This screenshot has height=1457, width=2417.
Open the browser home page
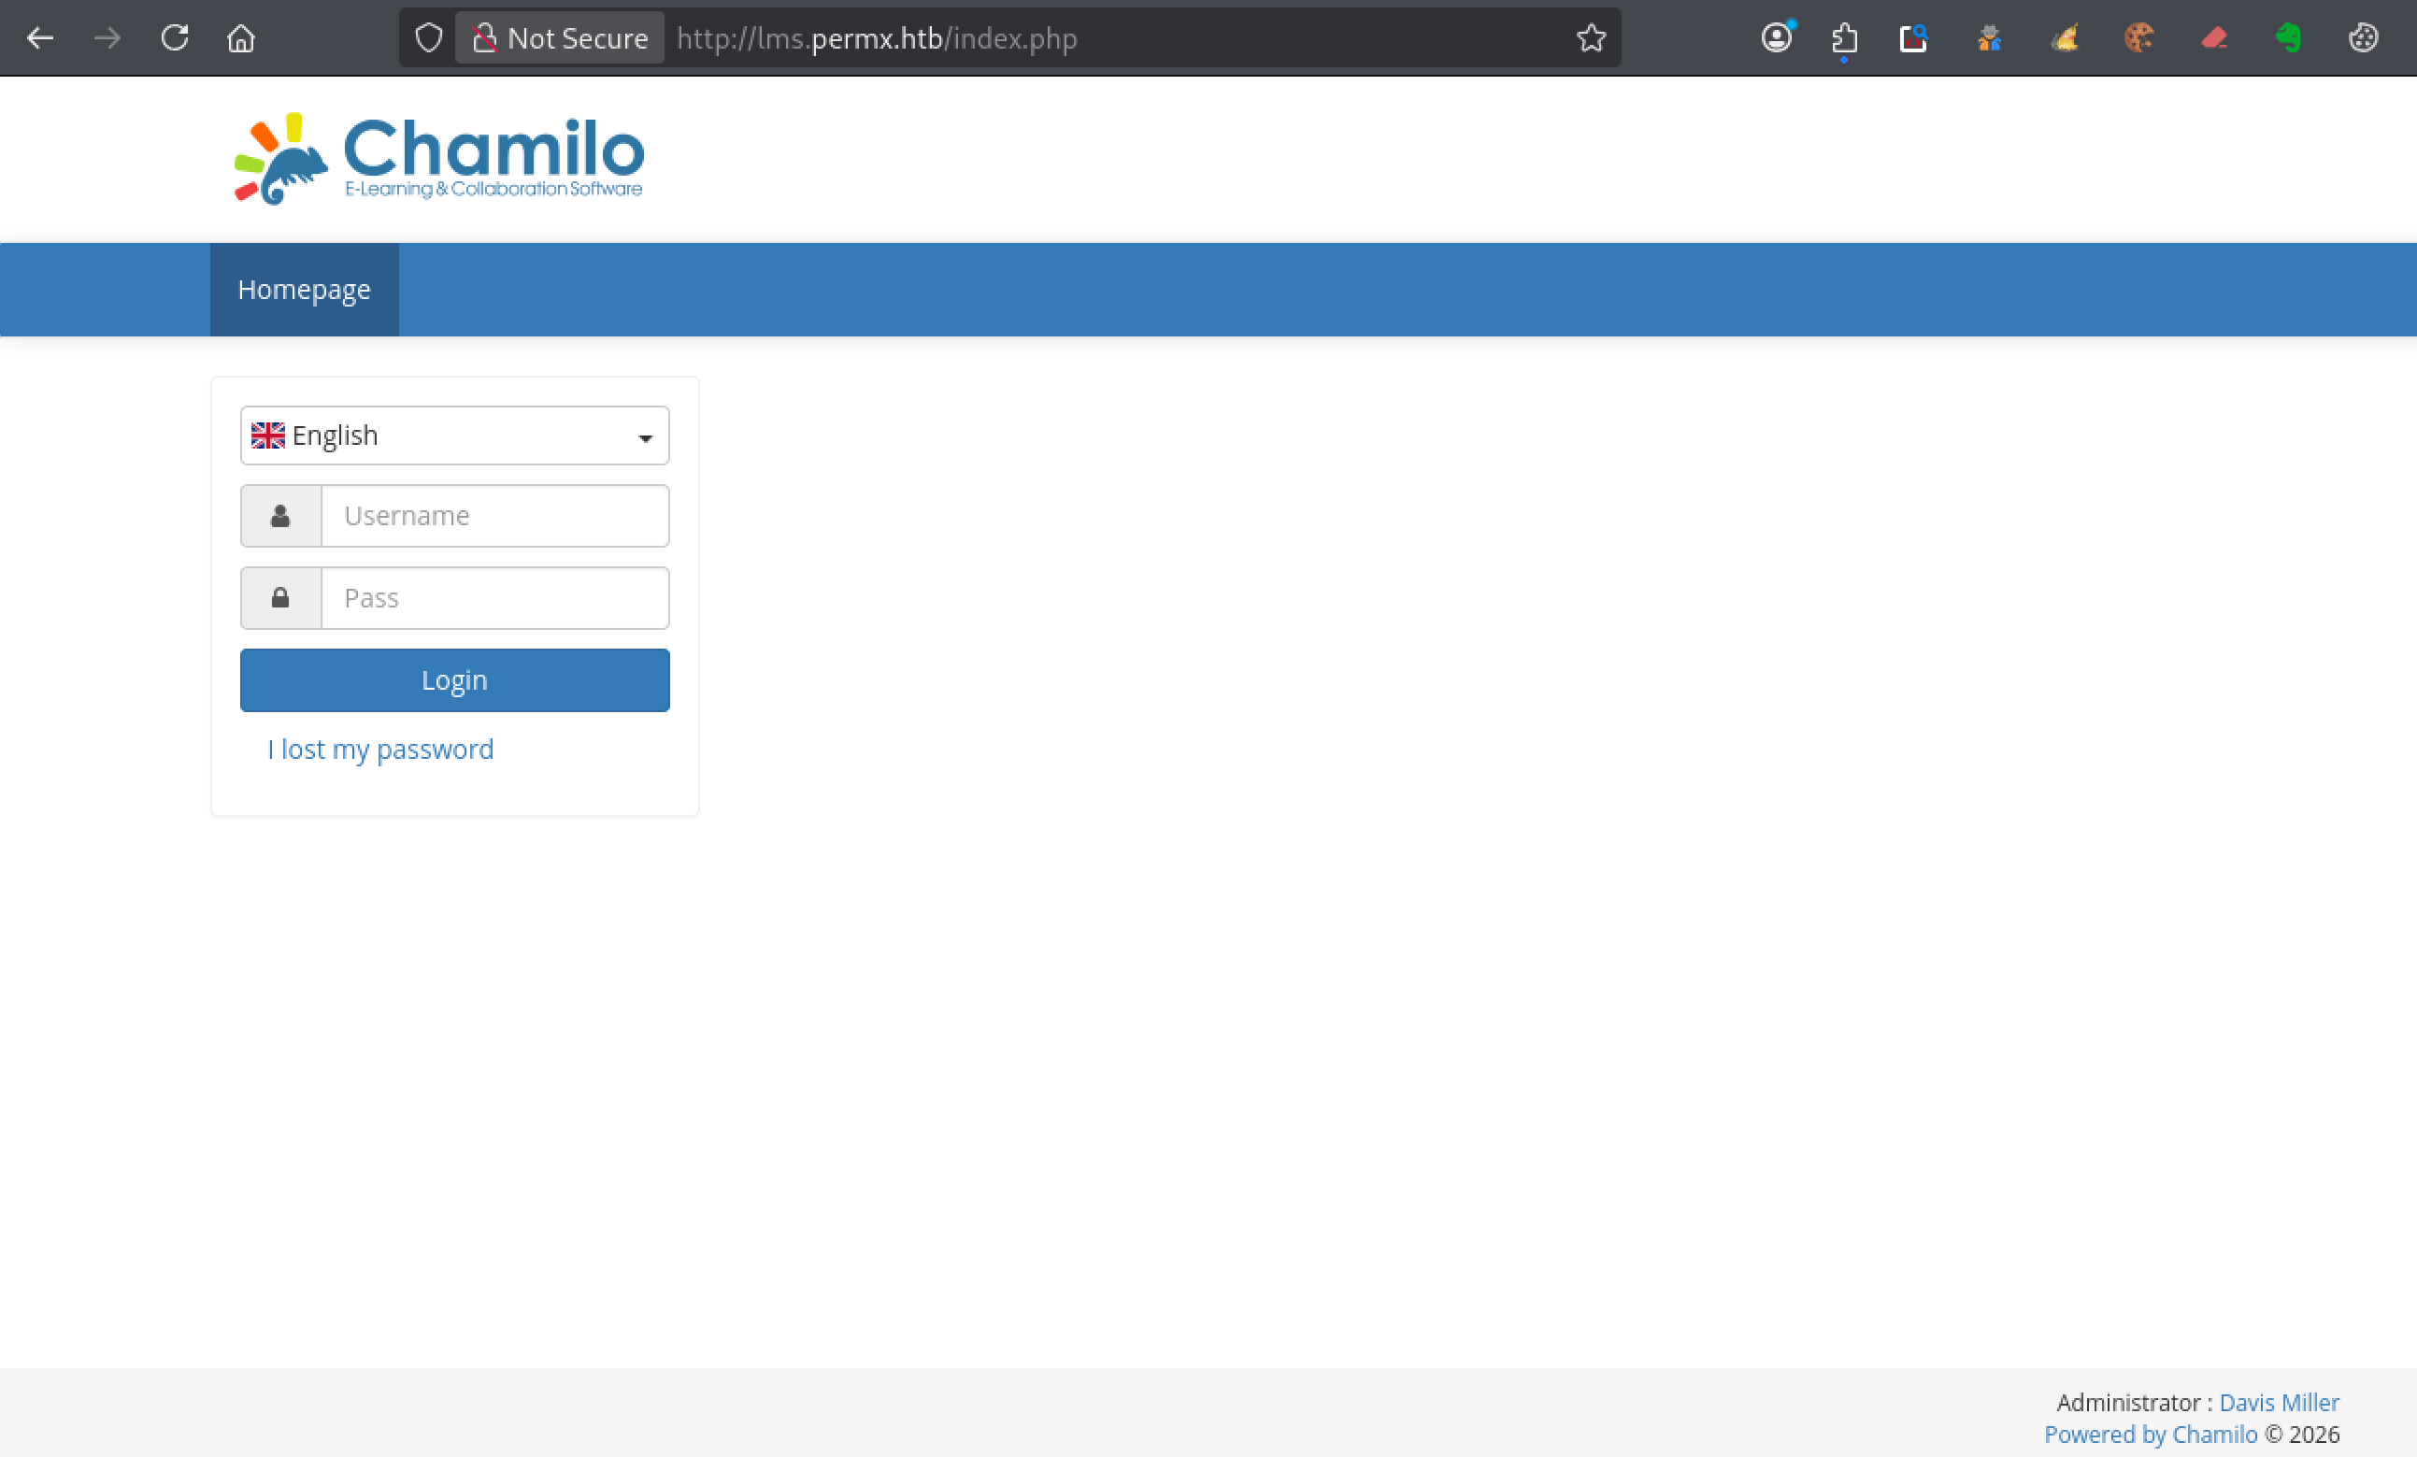tap(240, 38)
